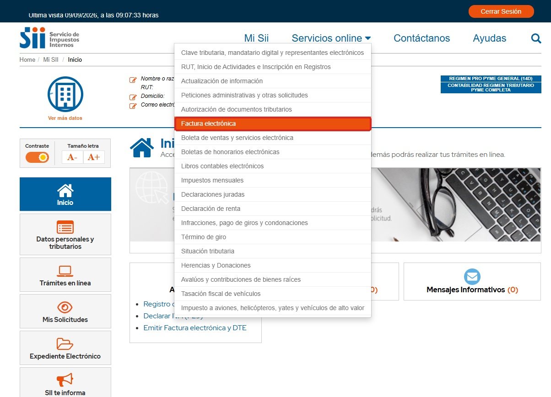Select Avalúos y contribuciones de bienes raíces
This screenshot has height=397, width=551.
273,279
